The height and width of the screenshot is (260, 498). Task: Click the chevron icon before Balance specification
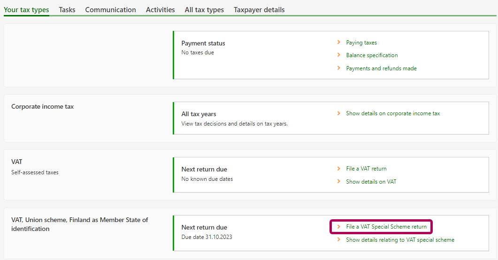pos(339,55)
